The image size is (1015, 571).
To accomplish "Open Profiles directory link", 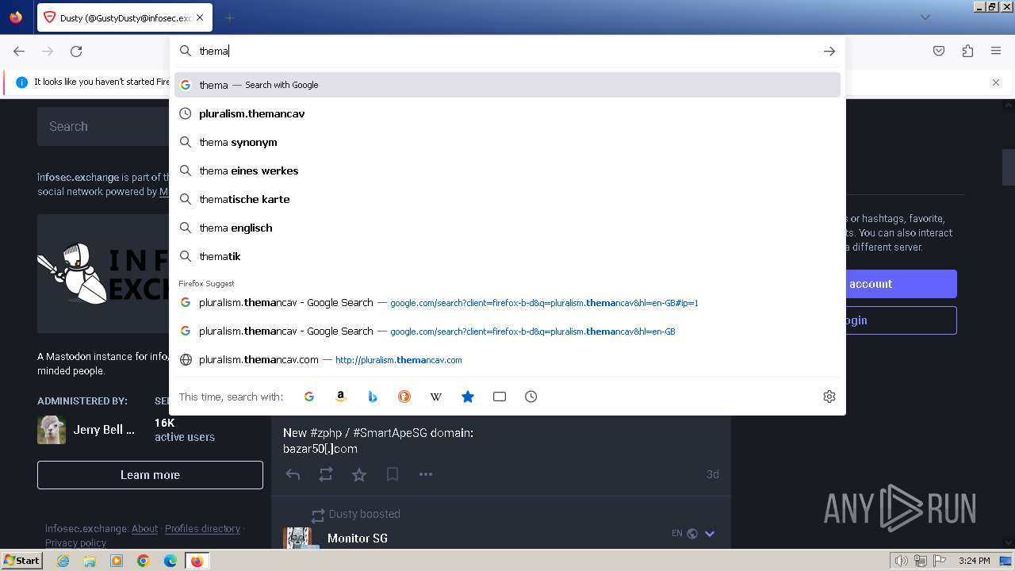I will (x=202, y=529).
